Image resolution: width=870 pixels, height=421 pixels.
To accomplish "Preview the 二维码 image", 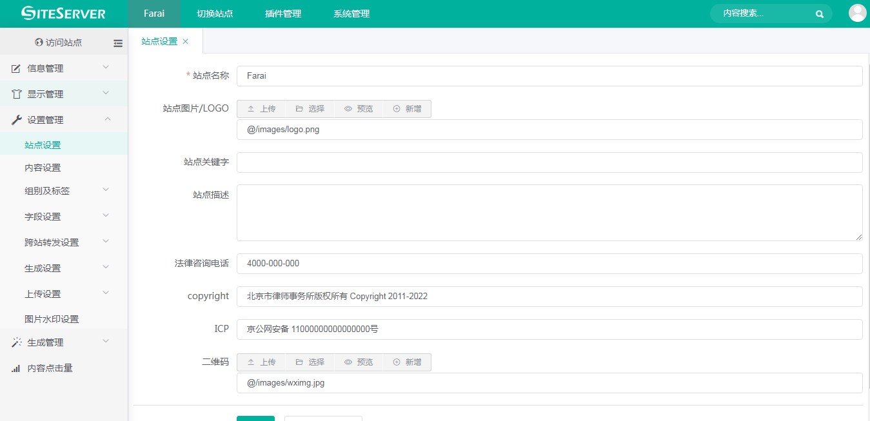I will (x=359, y=362).
